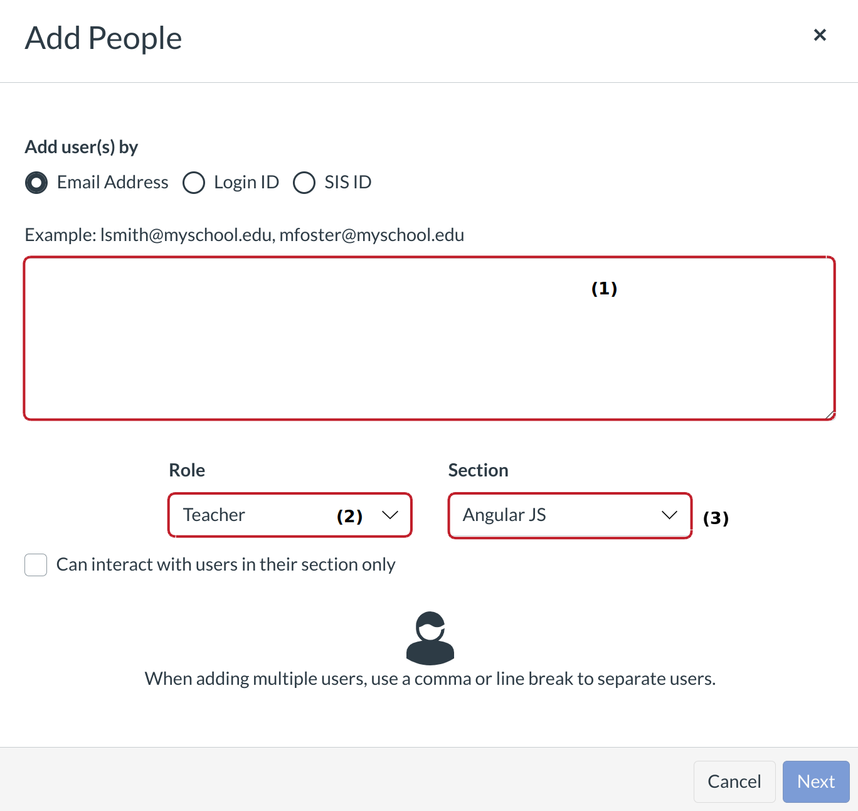Open the Role dropdown showing Teacher
Image resolution: width=858 pixels, height=811 pixels.
pyautogui.click(x=276, y=515)
